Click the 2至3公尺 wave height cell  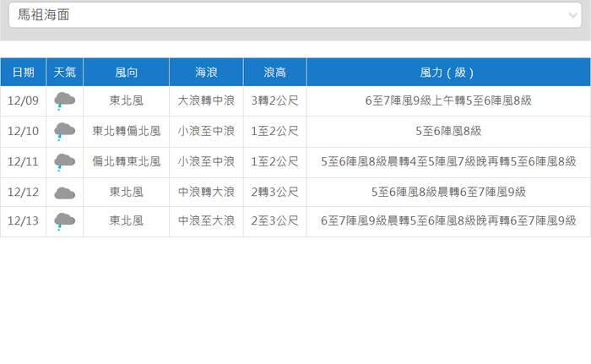[274, 222]
